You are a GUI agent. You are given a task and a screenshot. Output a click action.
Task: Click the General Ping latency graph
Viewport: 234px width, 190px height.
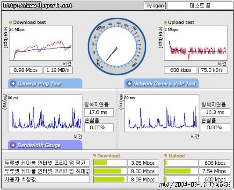45,113
